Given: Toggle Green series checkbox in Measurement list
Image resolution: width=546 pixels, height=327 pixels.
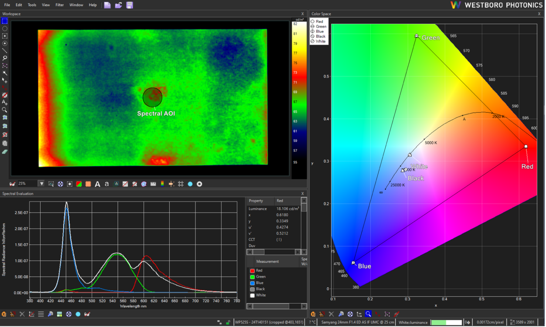Looking at the screenshot, I should 252,277.
